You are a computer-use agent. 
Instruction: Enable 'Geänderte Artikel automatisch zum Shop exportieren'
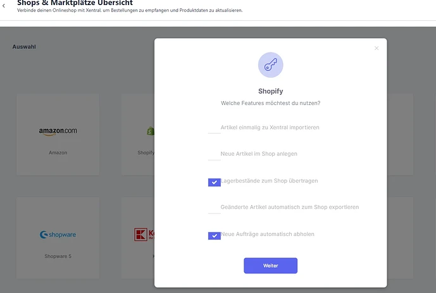click(x=215, y=208)
